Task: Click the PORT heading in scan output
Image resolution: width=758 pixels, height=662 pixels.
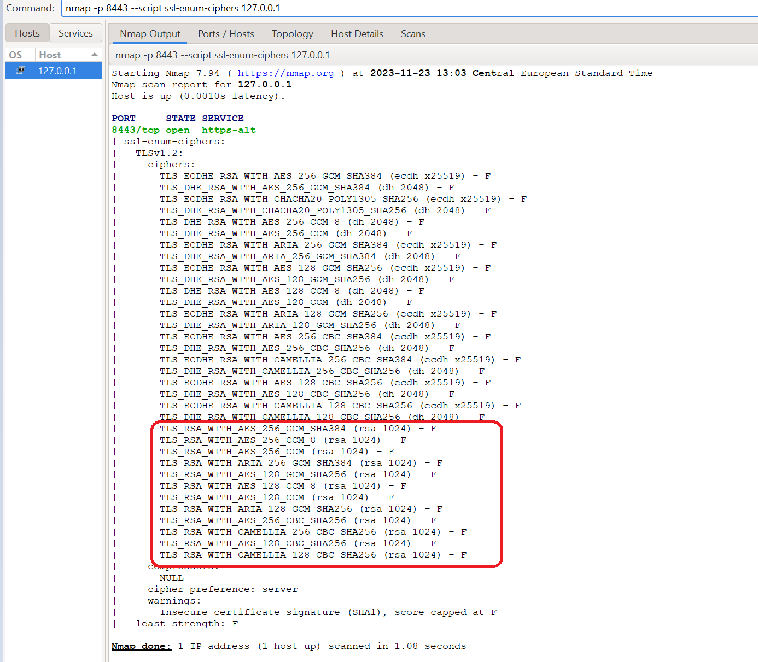Action: [x=124, y=119]
